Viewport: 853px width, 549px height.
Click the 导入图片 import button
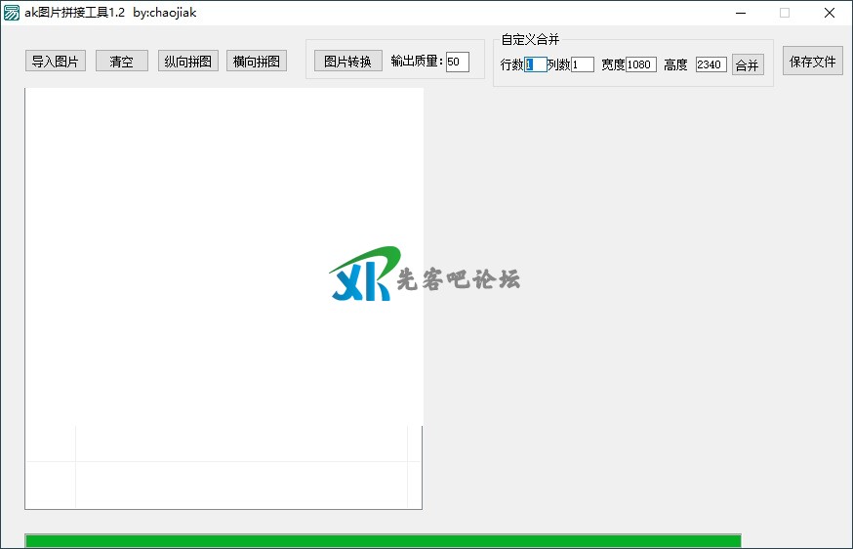56,62
